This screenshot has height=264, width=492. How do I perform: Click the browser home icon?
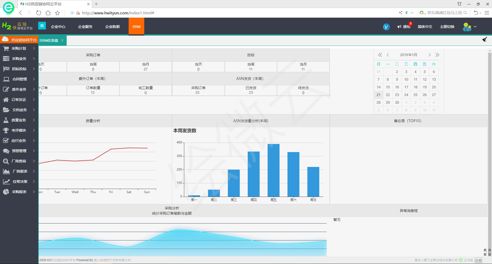48,13
